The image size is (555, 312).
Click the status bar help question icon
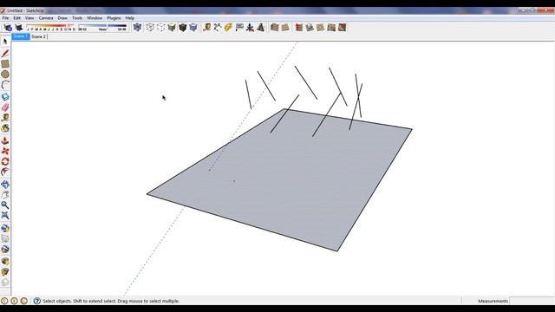click(x=36, y=301)
